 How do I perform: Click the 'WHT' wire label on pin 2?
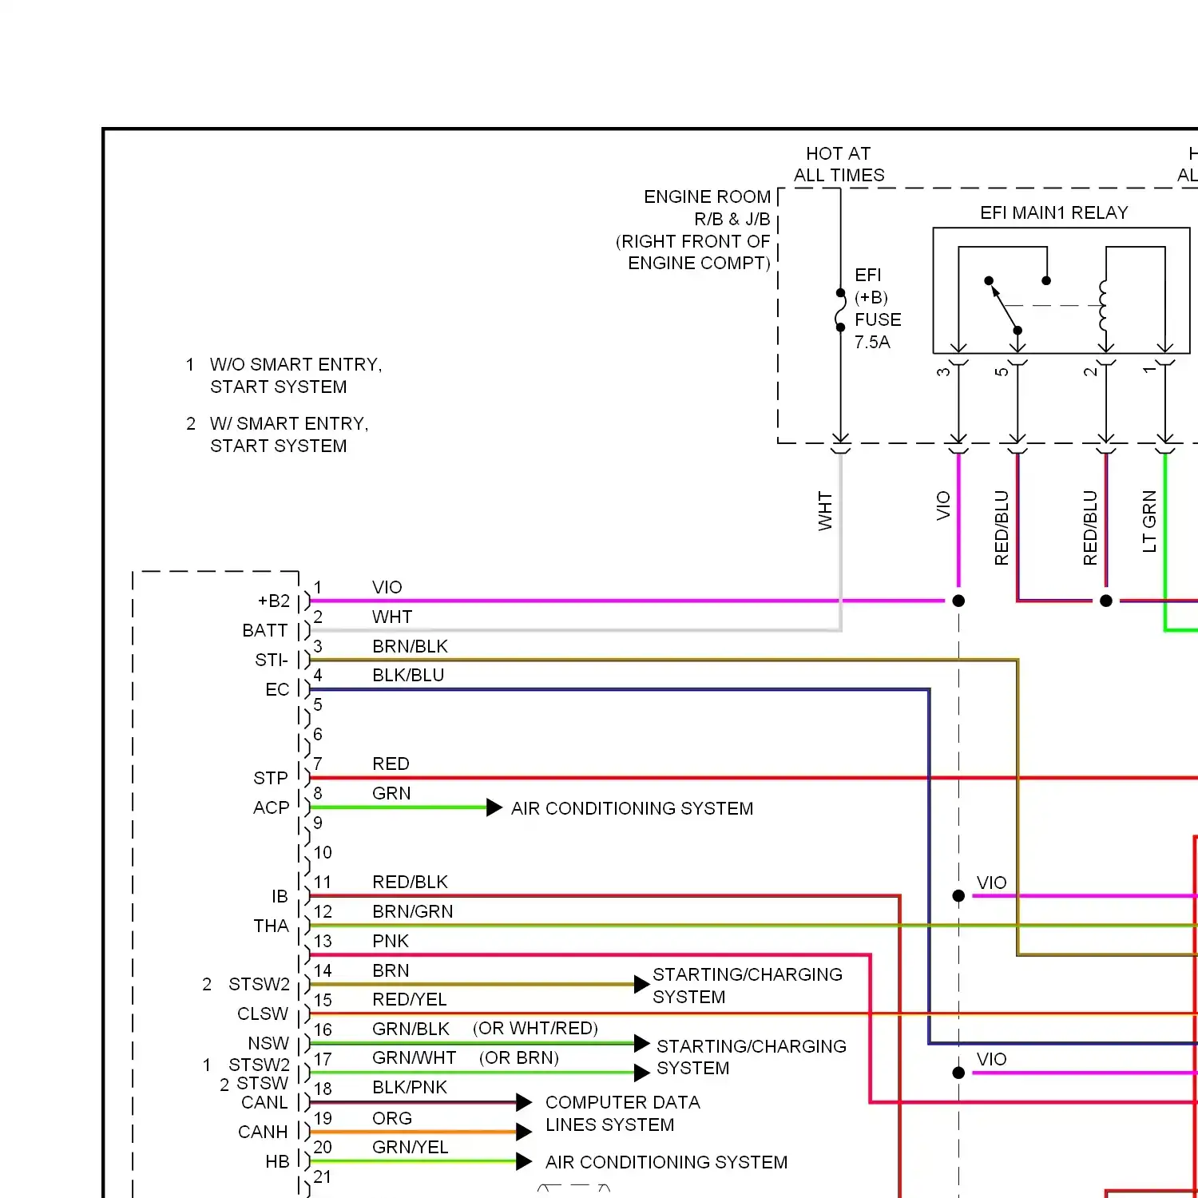tap(392, 617)
